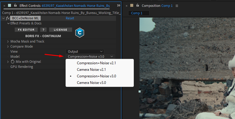The image size is (235, 119).
Task: Open the question mark help button
Action: tap(44, 30)
